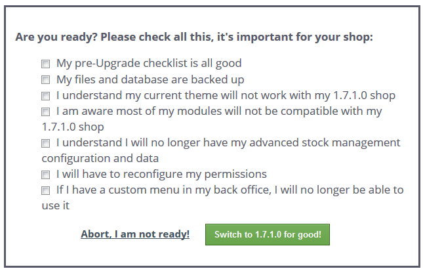This screenshot has height=271, width=423.
Task: Check the advanced stock management checkbox
Action: pos(46,143)
